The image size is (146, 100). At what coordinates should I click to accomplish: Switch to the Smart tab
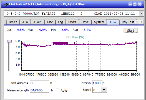point(72,22)
